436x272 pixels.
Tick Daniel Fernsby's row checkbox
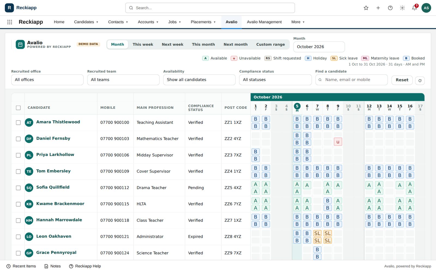coord(18,139)
